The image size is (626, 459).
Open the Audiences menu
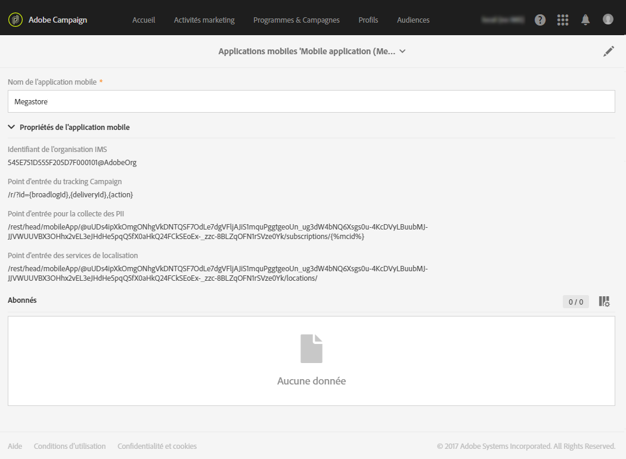click(x=413, y=20)
